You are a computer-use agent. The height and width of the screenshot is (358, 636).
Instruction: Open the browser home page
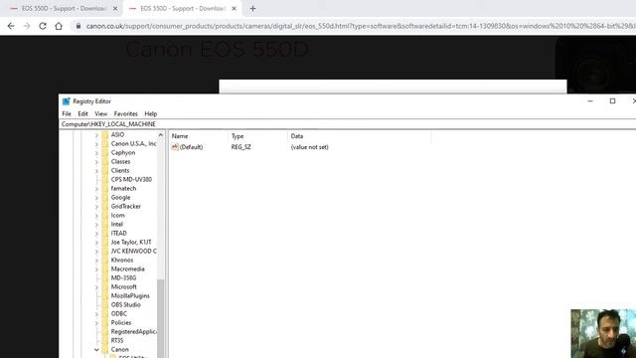[x=59, y=26]
